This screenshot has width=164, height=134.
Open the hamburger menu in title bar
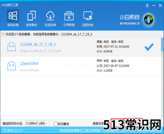tap(147, 5)
